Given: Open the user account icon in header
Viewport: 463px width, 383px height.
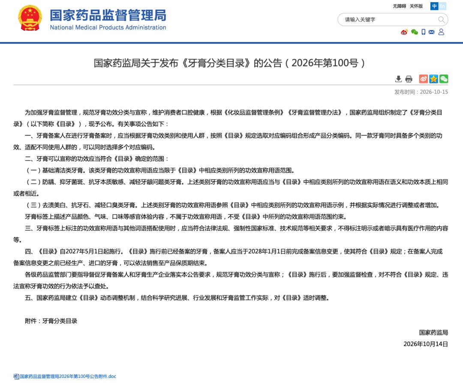Looking at the screenshot, I should click(x=441, y=32).
